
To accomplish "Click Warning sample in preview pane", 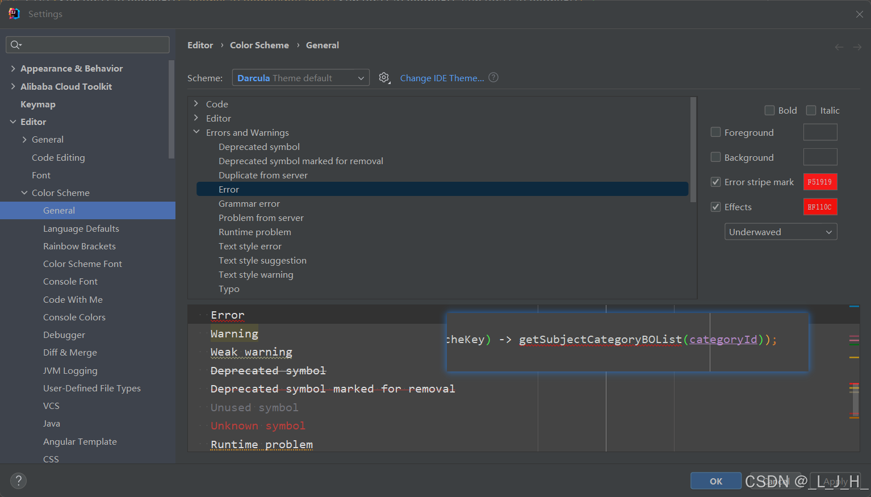I will [234, 333].
